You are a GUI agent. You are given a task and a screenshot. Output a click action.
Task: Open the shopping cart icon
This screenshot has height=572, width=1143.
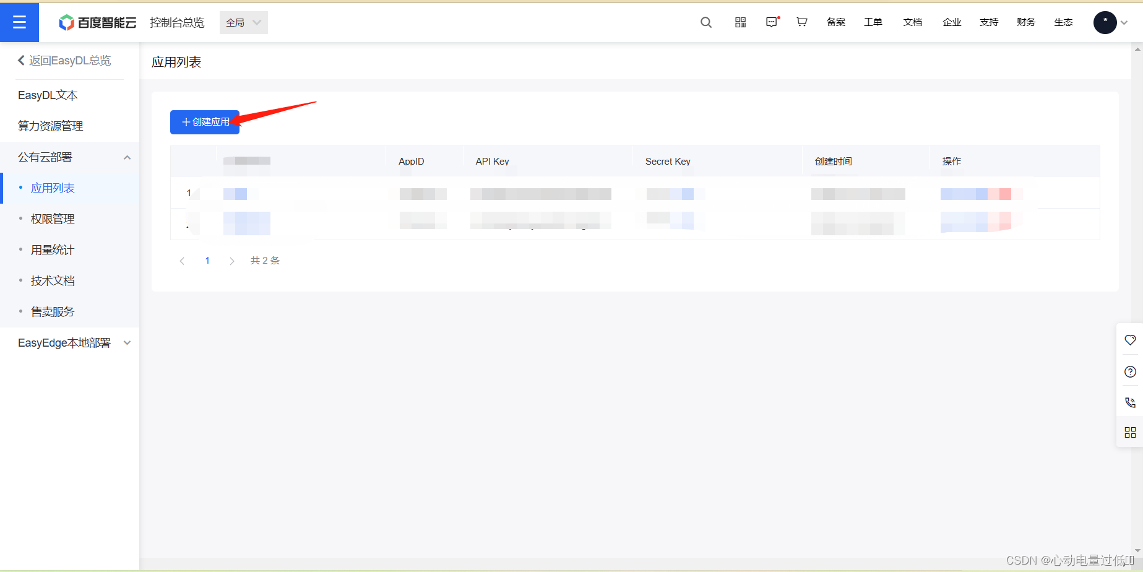(x=801, y=22)
